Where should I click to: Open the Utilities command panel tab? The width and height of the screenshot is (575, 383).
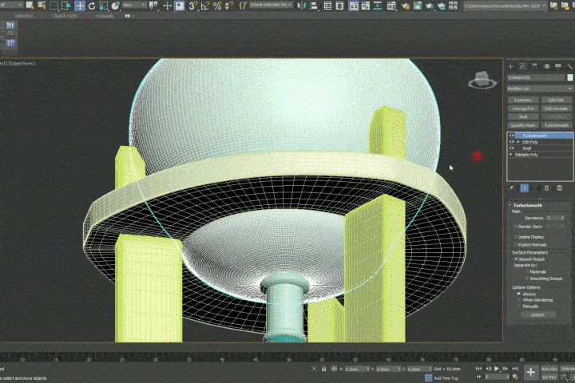click(x=569, y=66)
